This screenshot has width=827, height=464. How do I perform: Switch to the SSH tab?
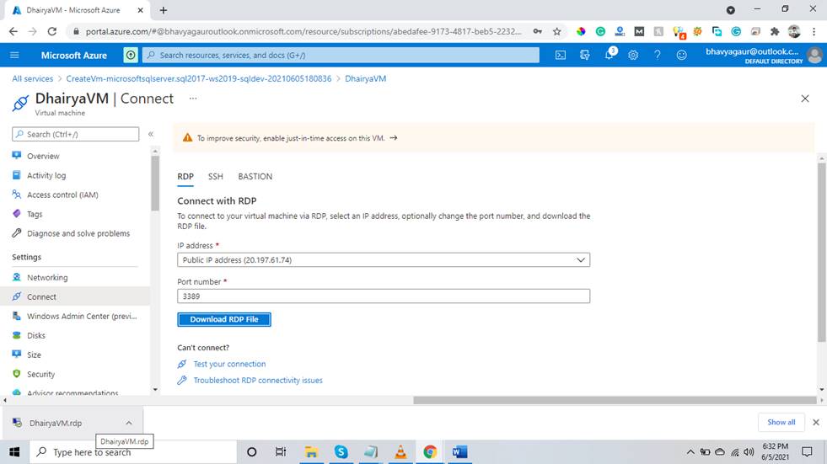click(215, 177)
